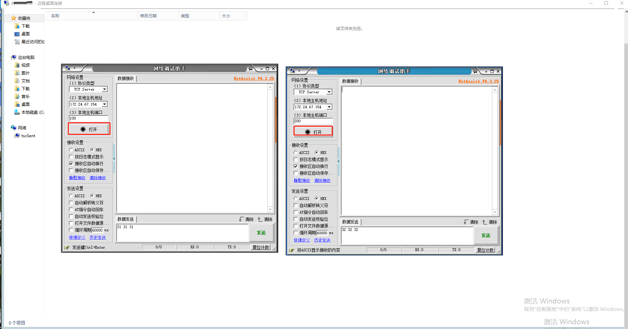Click the hand pointer icon beside 按ASCII显示接收的内容
This screenshot has height=329, width=628.
pos(292,250)
